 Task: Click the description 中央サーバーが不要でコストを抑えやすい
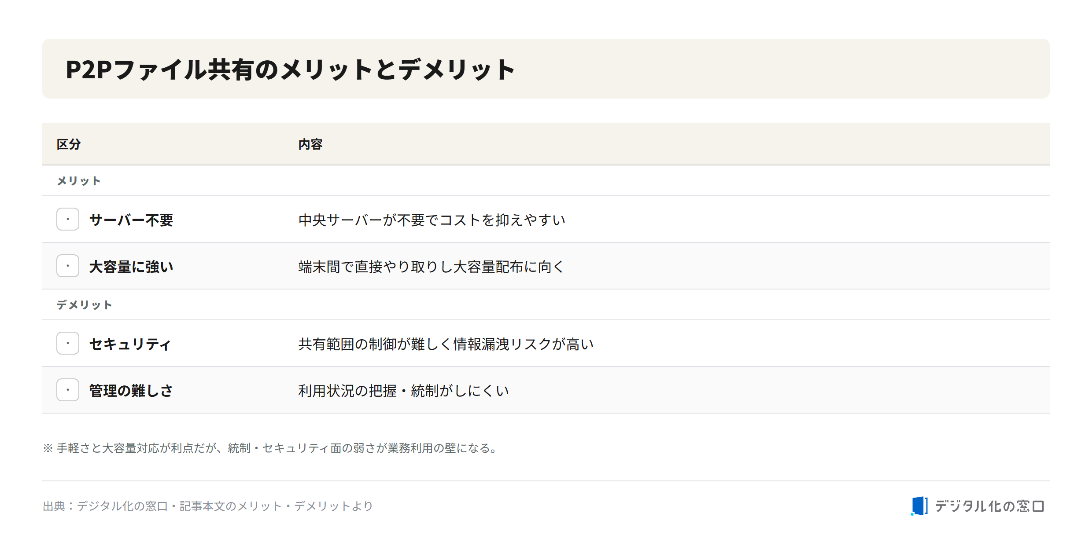coord(432,220)
